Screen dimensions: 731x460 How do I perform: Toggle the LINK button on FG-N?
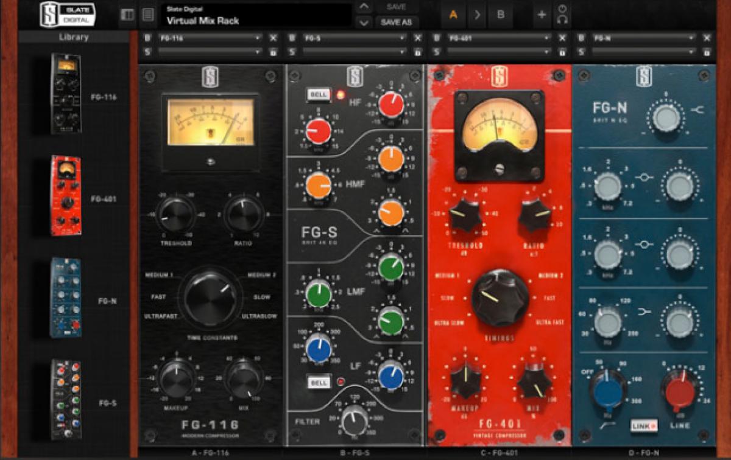(x=644, y=425)
